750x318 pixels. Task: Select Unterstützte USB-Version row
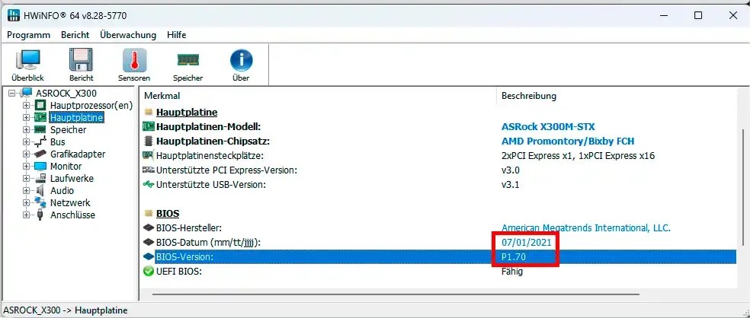pyautogui.click(x=439, y=184)
